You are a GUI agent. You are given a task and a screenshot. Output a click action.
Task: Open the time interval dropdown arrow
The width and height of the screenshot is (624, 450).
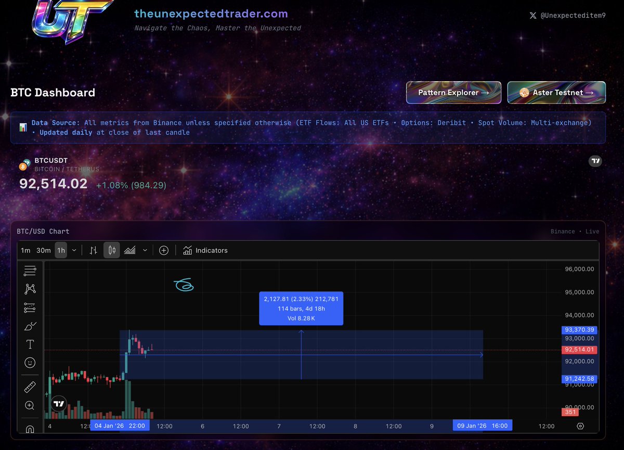point(74,250)
